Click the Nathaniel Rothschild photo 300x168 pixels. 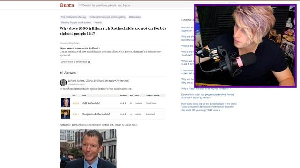pyautogui.click(x=88, y=148)
